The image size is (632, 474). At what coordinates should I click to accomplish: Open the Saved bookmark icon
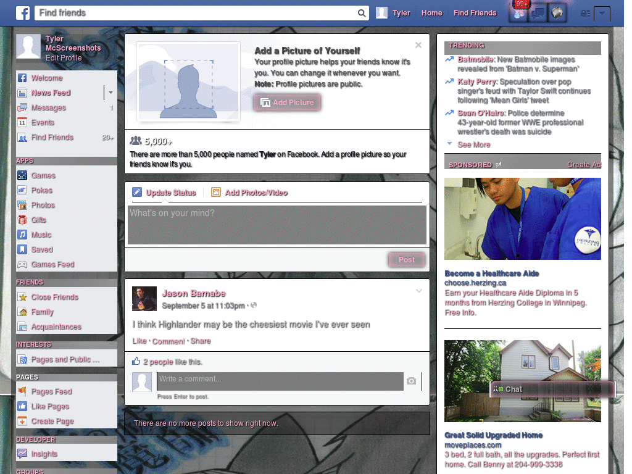pos(22,249)
